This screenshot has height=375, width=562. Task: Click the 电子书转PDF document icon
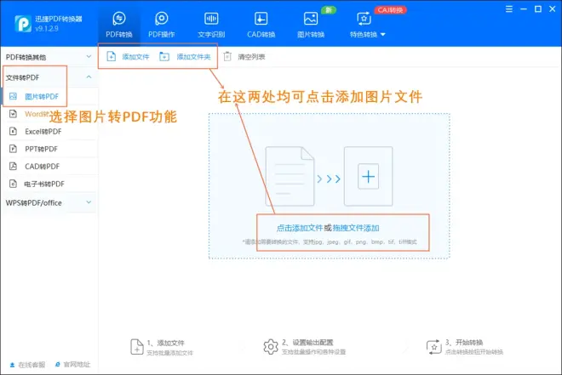pyautogui.click(x=14, y=184)
